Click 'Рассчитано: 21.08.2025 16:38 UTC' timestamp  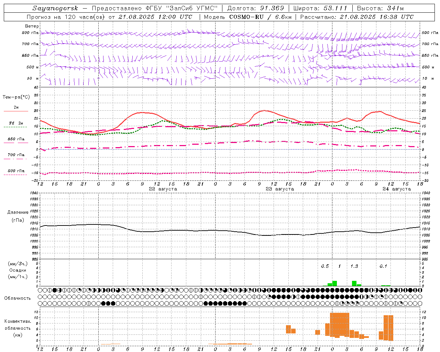pos(357,17)
